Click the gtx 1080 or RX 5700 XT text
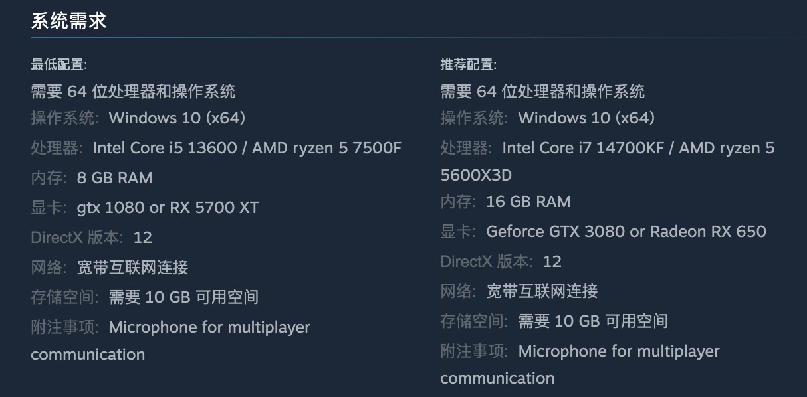807x397 pixels. [x=168, y=208]
